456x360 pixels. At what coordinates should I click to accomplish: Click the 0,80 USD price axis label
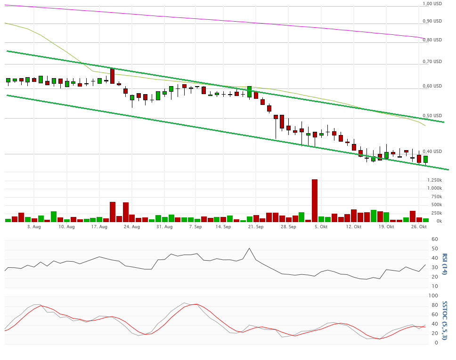pyautogui.click(x=432, y=40)
